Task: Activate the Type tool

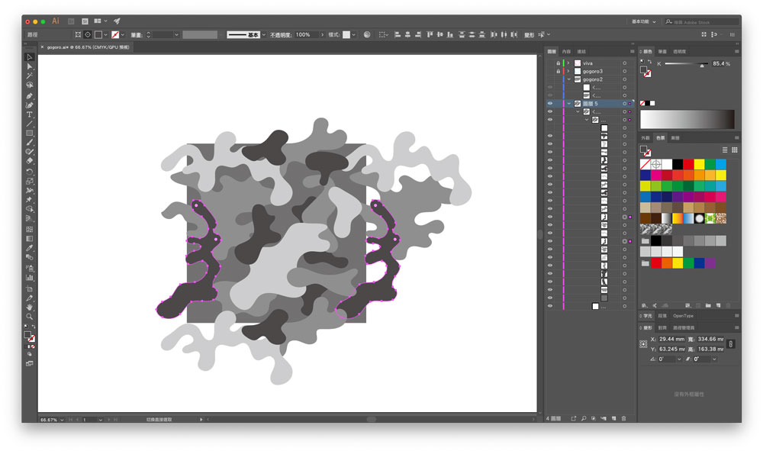Action: coord(30,114)
